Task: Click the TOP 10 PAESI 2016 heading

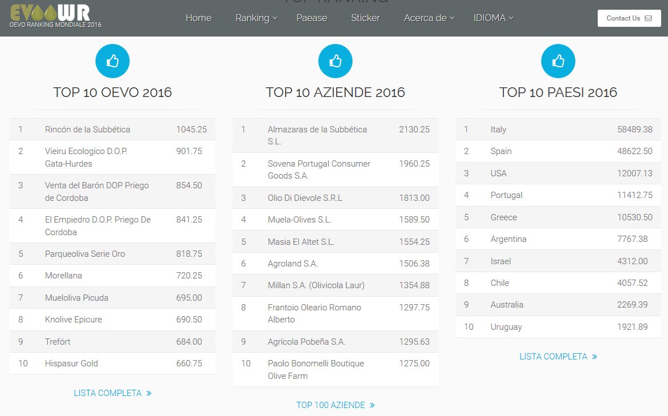Action: [x=558, y=92]
